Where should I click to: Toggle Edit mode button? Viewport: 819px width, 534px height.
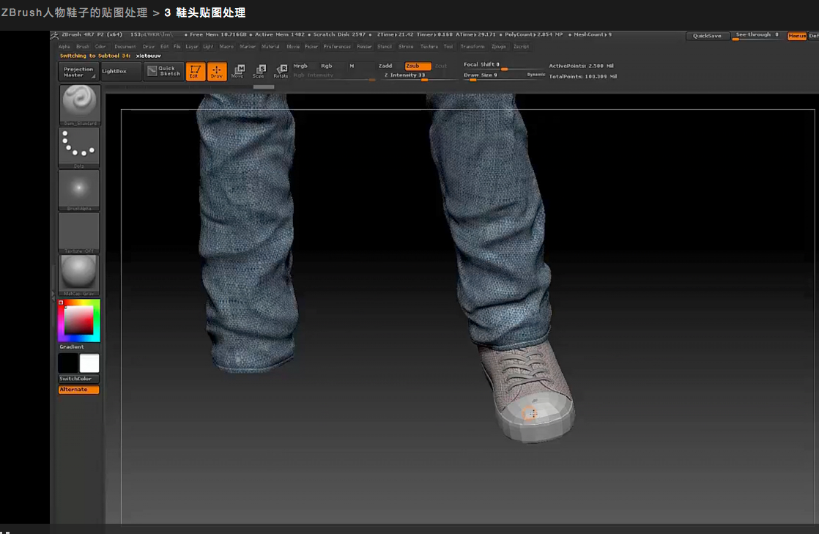[x=196, y=71]
